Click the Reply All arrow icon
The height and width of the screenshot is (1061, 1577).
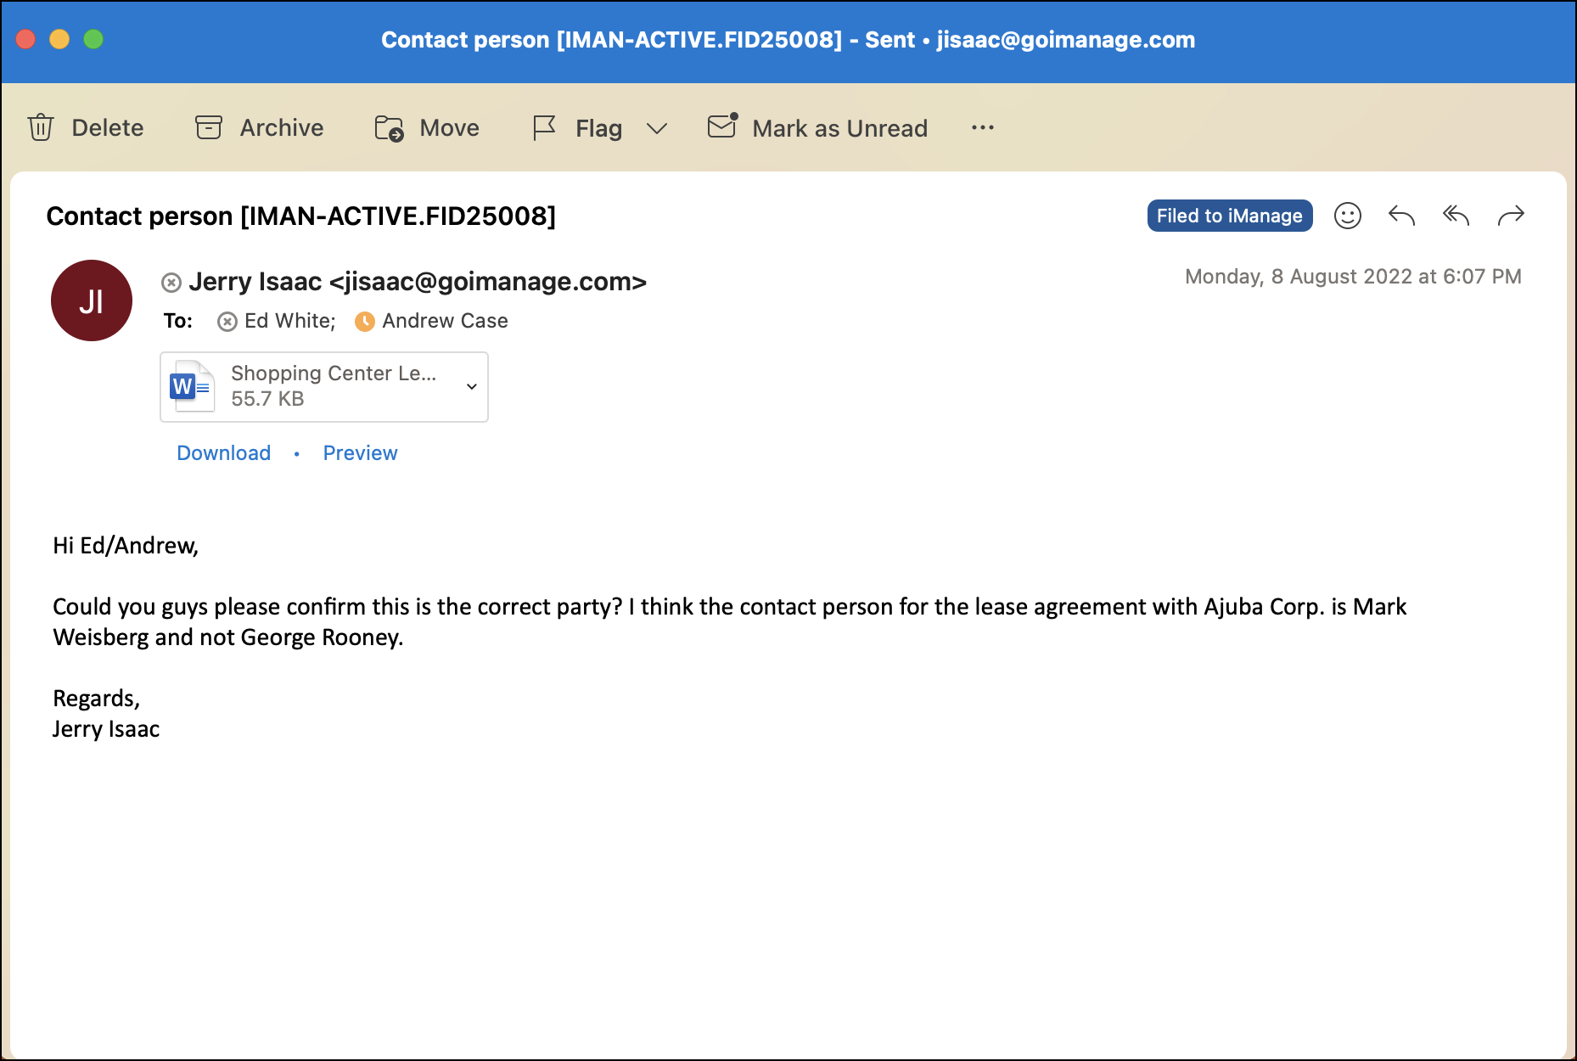[1456, 216]
